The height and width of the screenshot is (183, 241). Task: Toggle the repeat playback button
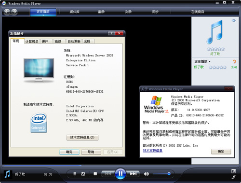83,174
